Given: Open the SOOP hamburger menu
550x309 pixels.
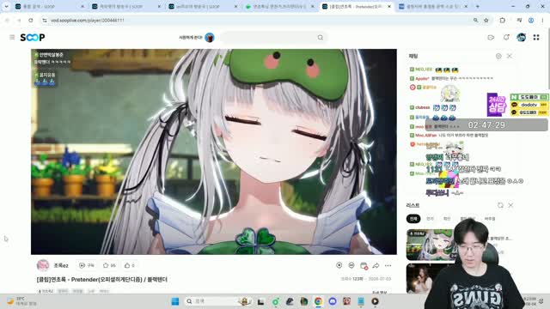Looking at the screenshot, I should point(12,37).
